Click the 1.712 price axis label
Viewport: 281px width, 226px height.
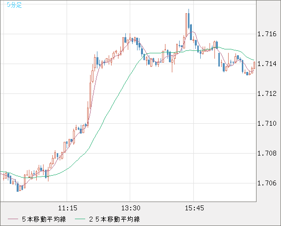267,93
